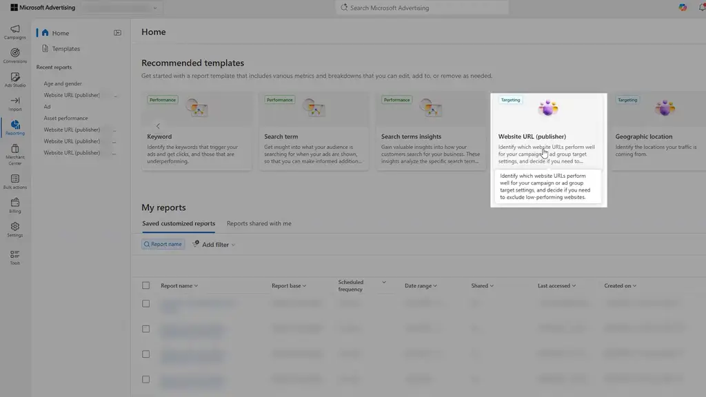The height and width of the screenshot is (397, 706).
Task: Open first Website URL (publisher) recent report
Action: coord(72,95)
